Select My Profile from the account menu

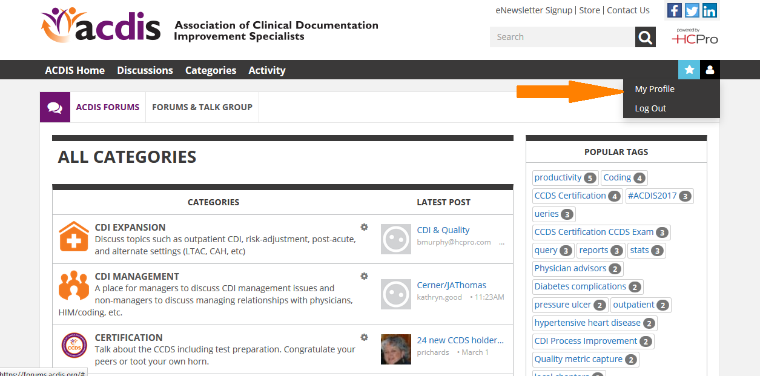click(x=655, y=88)
